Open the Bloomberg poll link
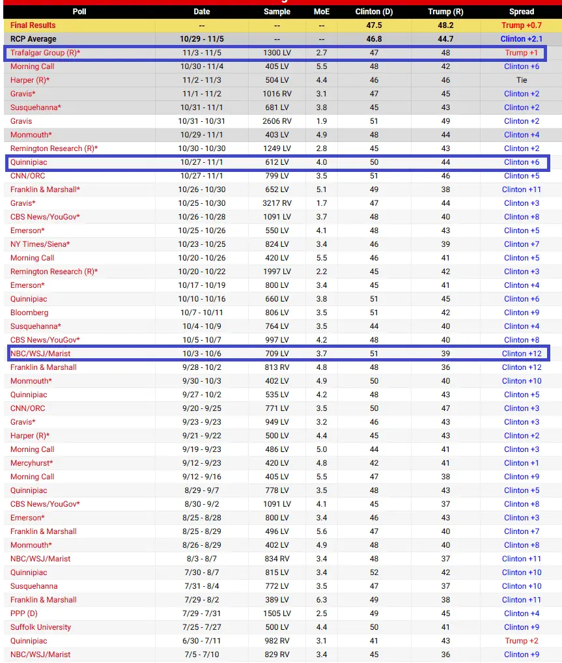This screenshot has width=562, height=663. coord(29,313)
